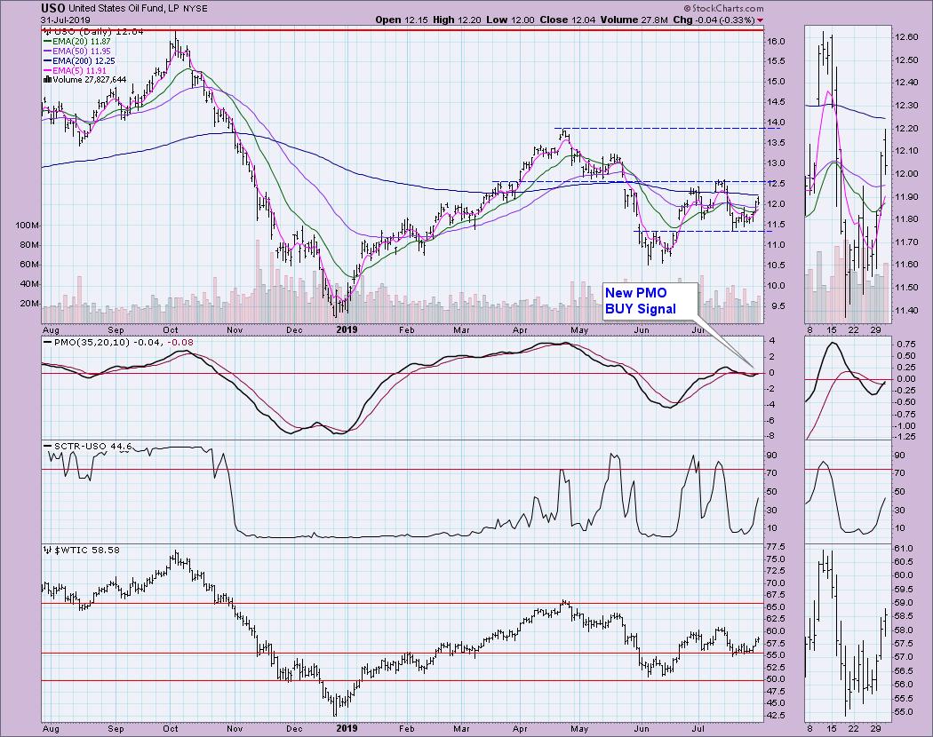Click the 'SCTR-USO 44.6' panel label

[92, 446]
